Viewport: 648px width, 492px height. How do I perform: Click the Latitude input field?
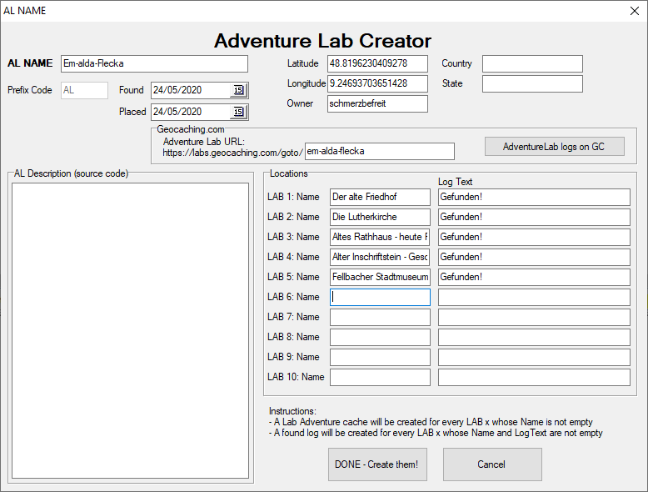(378, 63)
